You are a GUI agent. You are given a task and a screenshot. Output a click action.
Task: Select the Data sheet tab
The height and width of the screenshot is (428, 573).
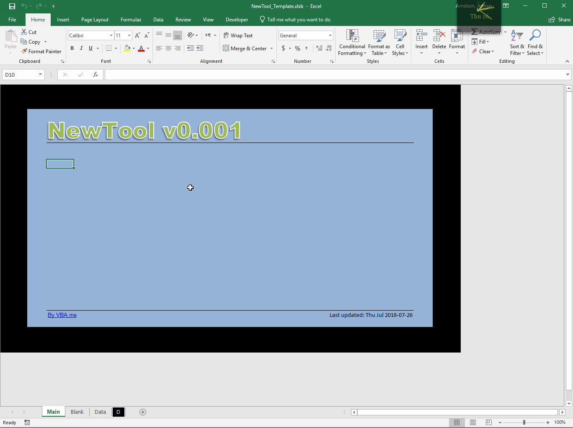[x=100, y=412]
